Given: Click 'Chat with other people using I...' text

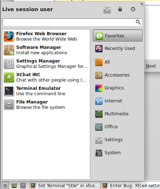Looking at the screenshot, I should coord(51,80).
